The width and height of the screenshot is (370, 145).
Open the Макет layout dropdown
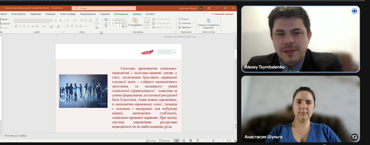click(5, 19)
